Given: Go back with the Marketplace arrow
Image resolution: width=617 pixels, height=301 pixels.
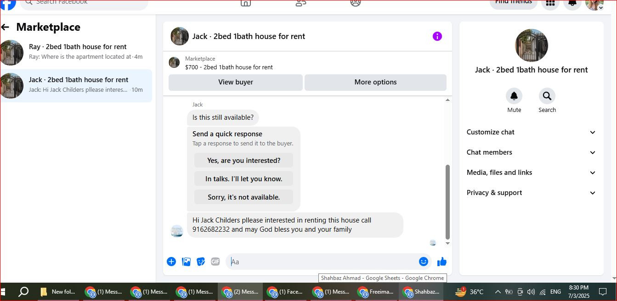Looking at the screenshot, I should tap(5, 27).
